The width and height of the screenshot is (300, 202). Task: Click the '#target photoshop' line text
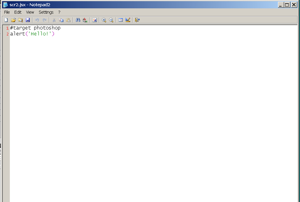click(35, 28)
